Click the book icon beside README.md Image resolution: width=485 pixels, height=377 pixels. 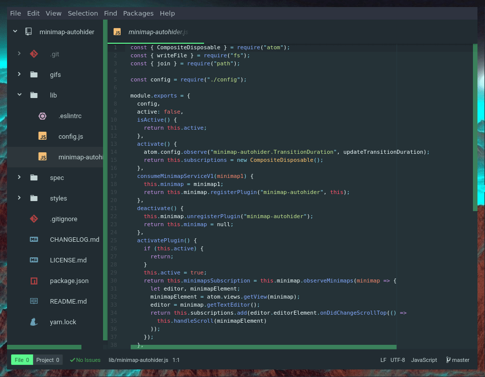(x=34, y=302)
